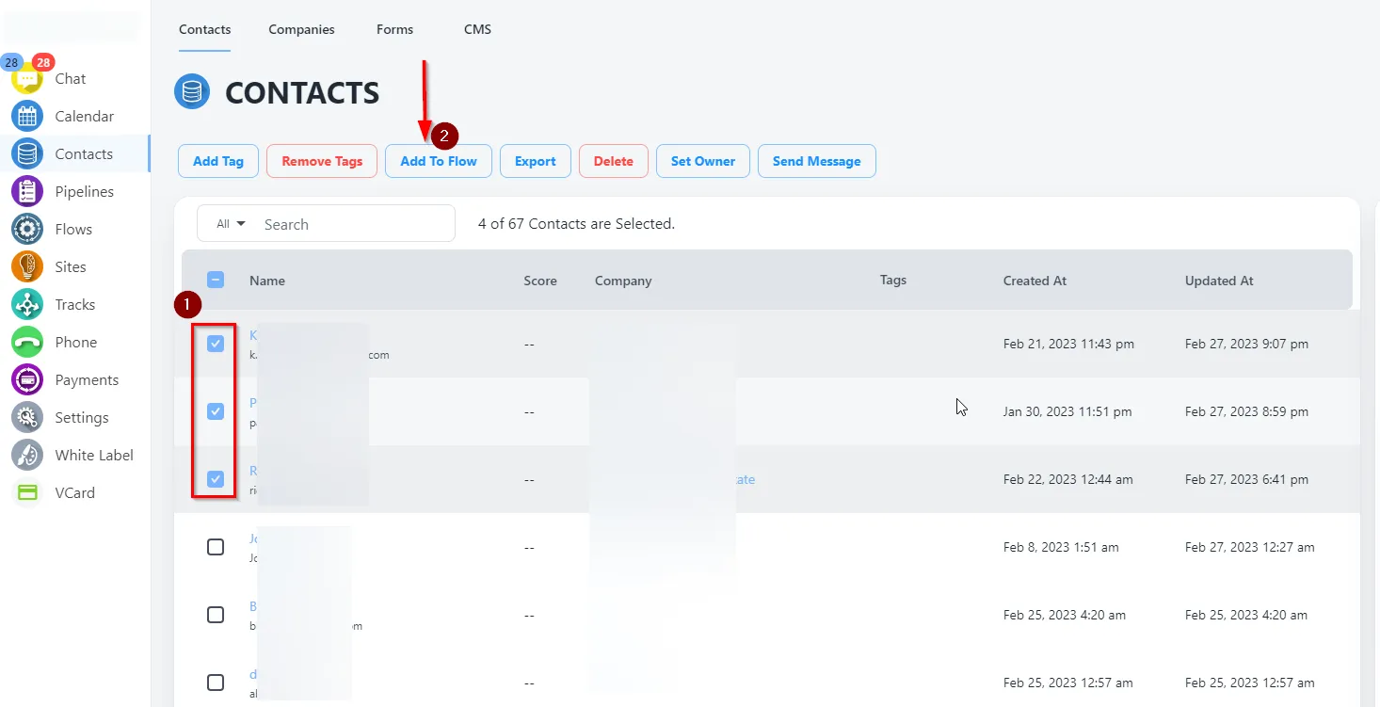Open the Settings gear icon

(27, 418)
